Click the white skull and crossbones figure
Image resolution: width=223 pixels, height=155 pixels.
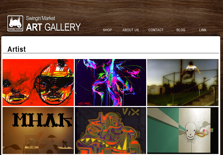(x=190, y=132)
